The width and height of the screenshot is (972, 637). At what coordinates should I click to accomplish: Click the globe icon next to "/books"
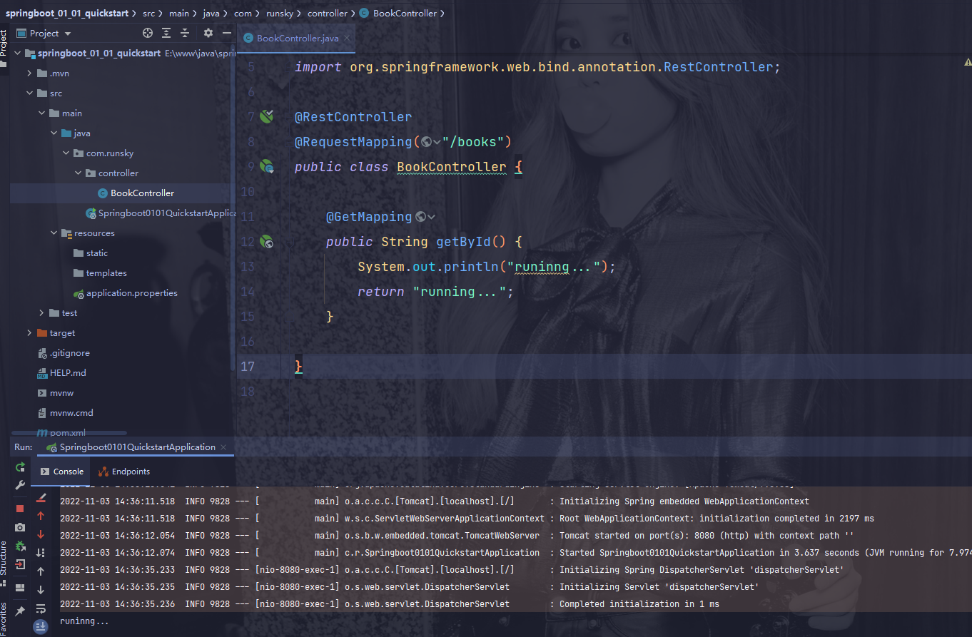click(x=426, y=142)
